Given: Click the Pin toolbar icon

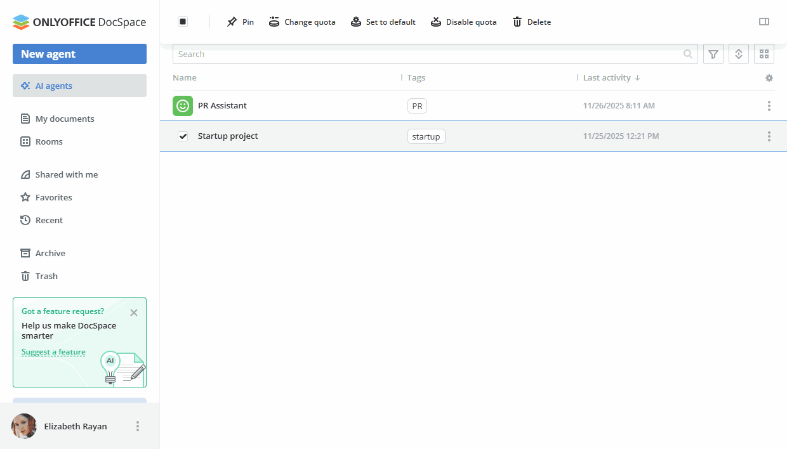Looking at the screenshot, I should (x=232, y=22).
